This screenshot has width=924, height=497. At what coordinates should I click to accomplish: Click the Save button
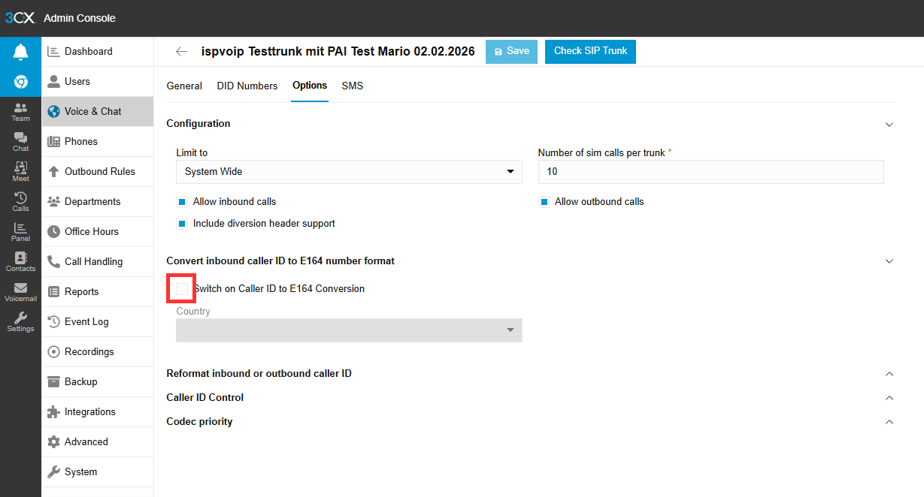(511, 51)
